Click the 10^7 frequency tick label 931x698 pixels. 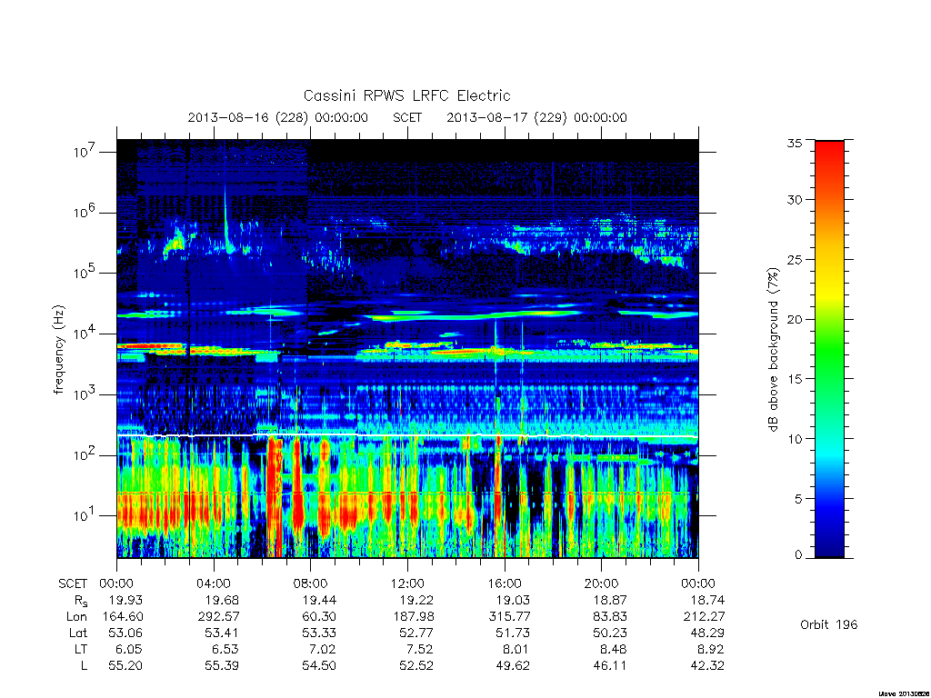point(86,152)
